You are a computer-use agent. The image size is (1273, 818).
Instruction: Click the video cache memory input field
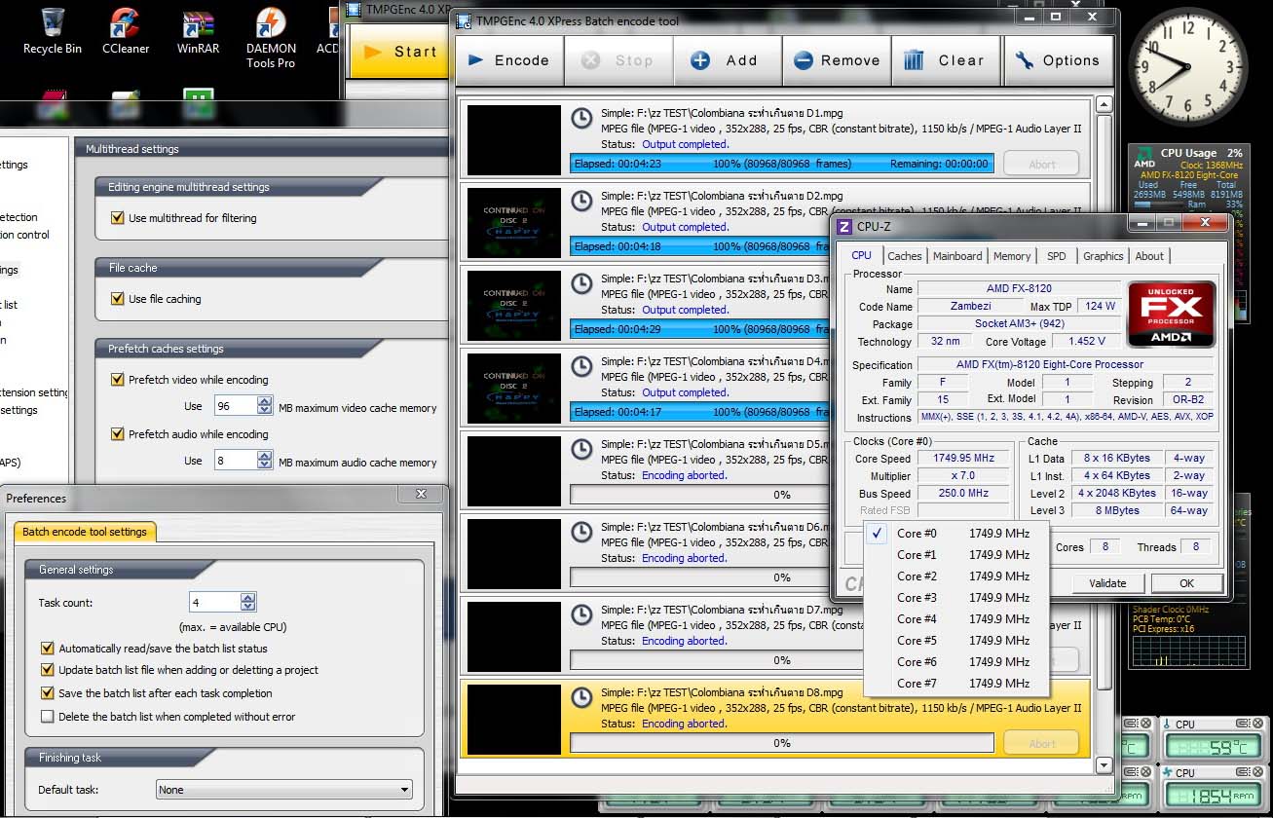tap(234, 406)
